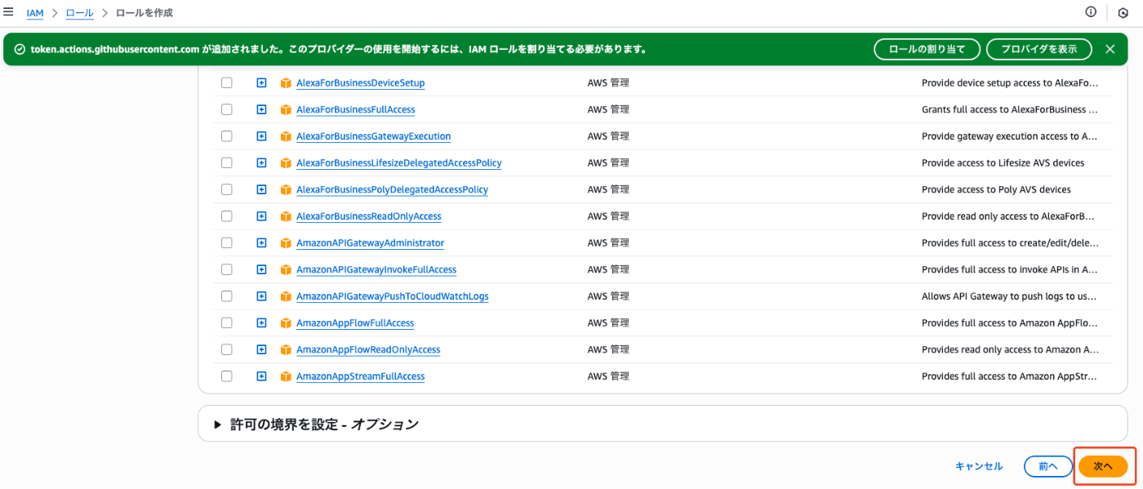Click the cube icon for AmazonAppFlowReadOnlyAccess
This screenshot has height=489, width=1143.
pyautogui.click(x=286, y=349)
